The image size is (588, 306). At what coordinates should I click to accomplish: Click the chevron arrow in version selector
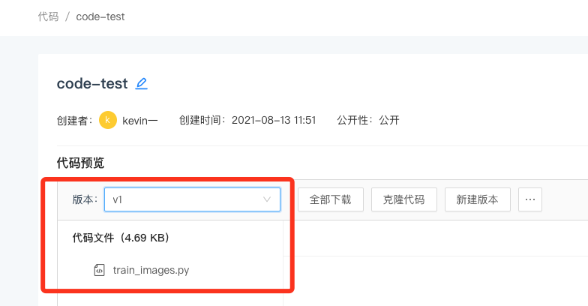pos(267,199)
